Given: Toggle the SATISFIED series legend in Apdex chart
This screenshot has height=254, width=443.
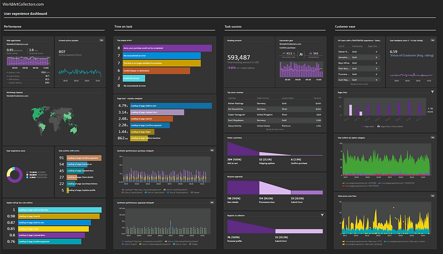Looking at the screenshot, I should 359,183.
